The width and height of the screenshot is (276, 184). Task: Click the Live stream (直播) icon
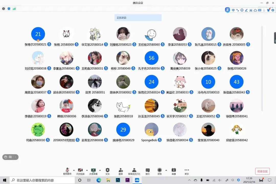tap(174, 170)
